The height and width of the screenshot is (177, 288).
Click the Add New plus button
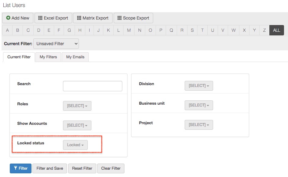click(18, 18)
